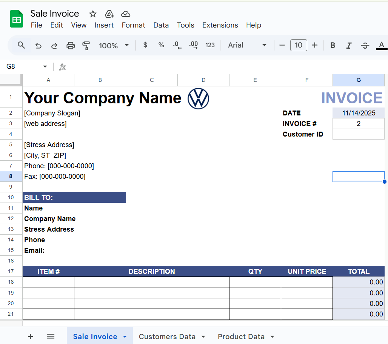
Task: Open the zoom level dropdown
Action: pyautogui.click(x=113, y=45)
